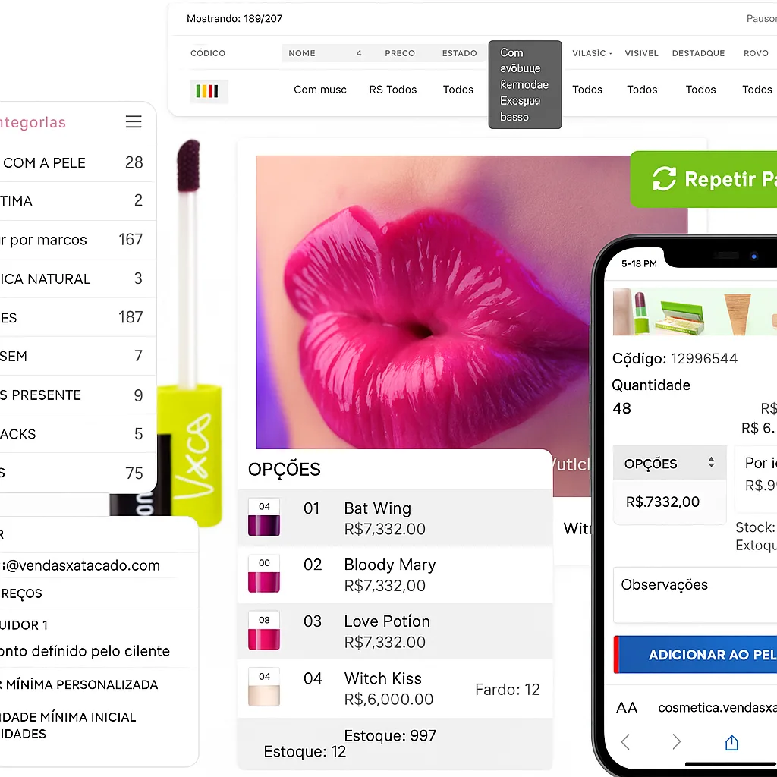
Task: Open the RS Todos price filter
Action: pyautogui.click(x=392, y=90)
